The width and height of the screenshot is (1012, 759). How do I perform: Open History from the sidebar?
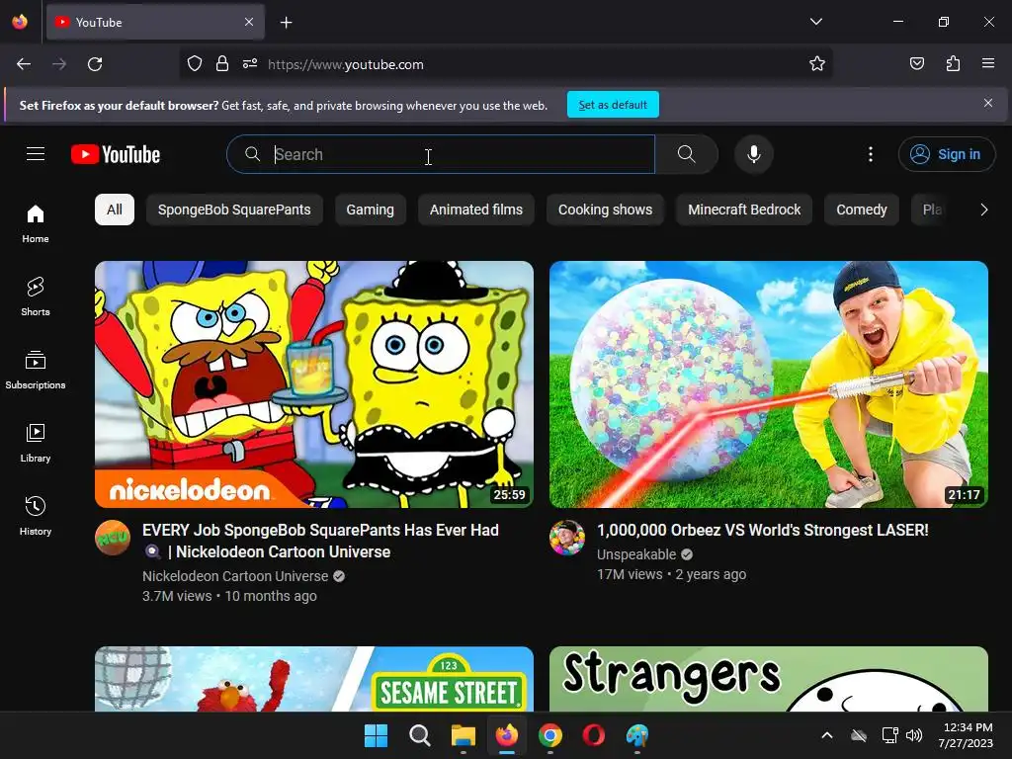(x=36, y=516)
